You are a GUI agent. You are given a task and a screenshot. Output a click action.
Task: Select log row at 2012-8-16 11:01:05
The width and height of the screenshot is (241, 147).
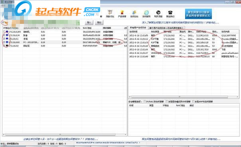(x=184, y=35)
